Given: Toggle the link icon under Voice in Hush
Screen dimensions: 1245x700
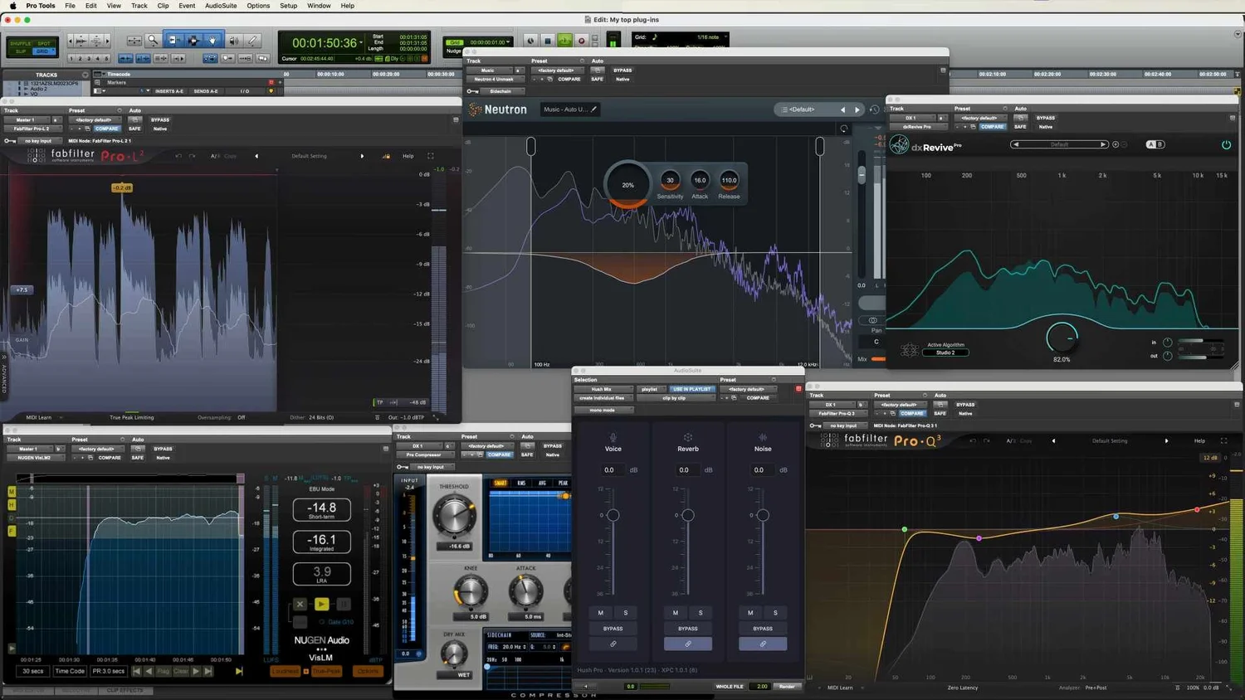Looking at the screenshot, I should [x=613, y=644].
